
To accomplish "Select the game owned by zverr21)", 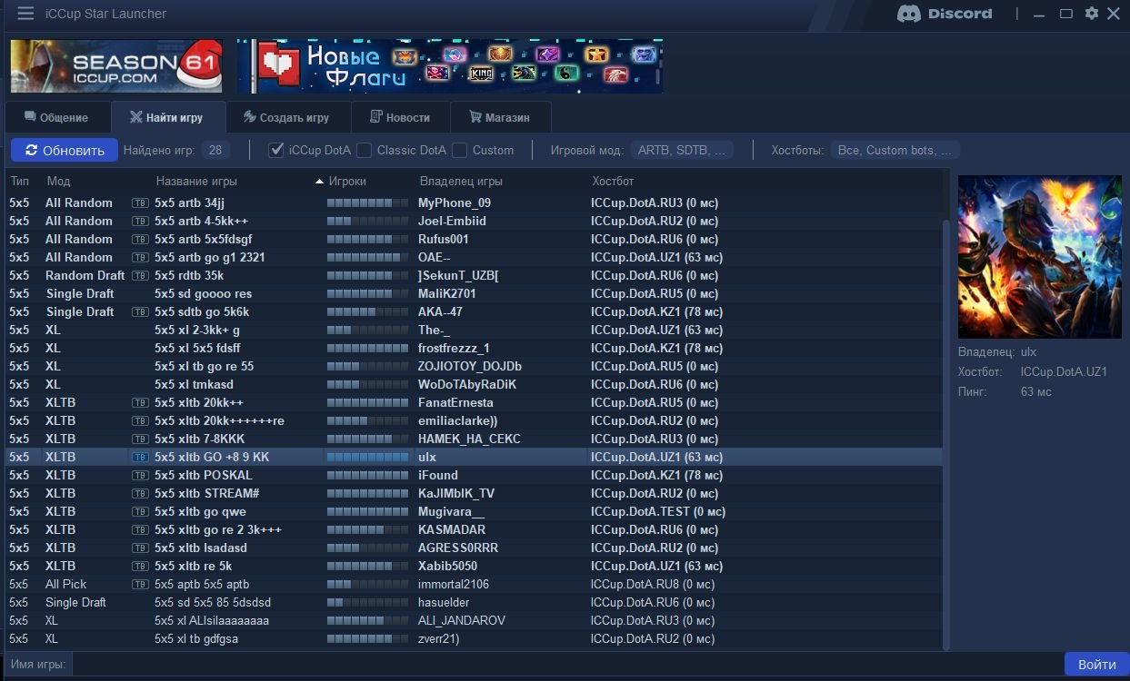I will (x=474, y=638).
